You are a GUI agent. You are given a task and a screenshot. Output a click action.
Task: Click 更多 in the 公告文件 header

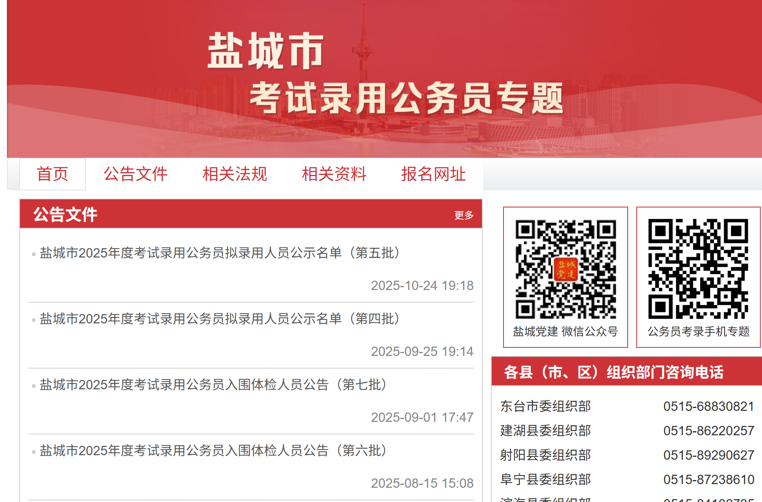(x=464, y=215)
